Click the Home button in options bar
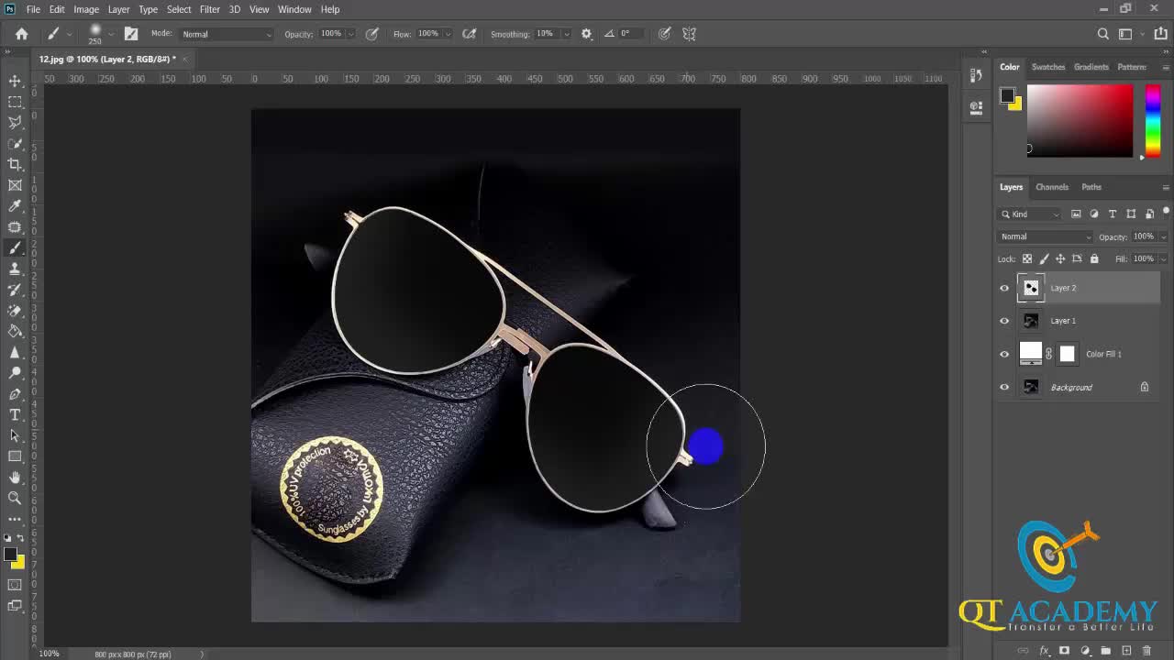Screen dimensions: 1174x660 tap(21, 34)
